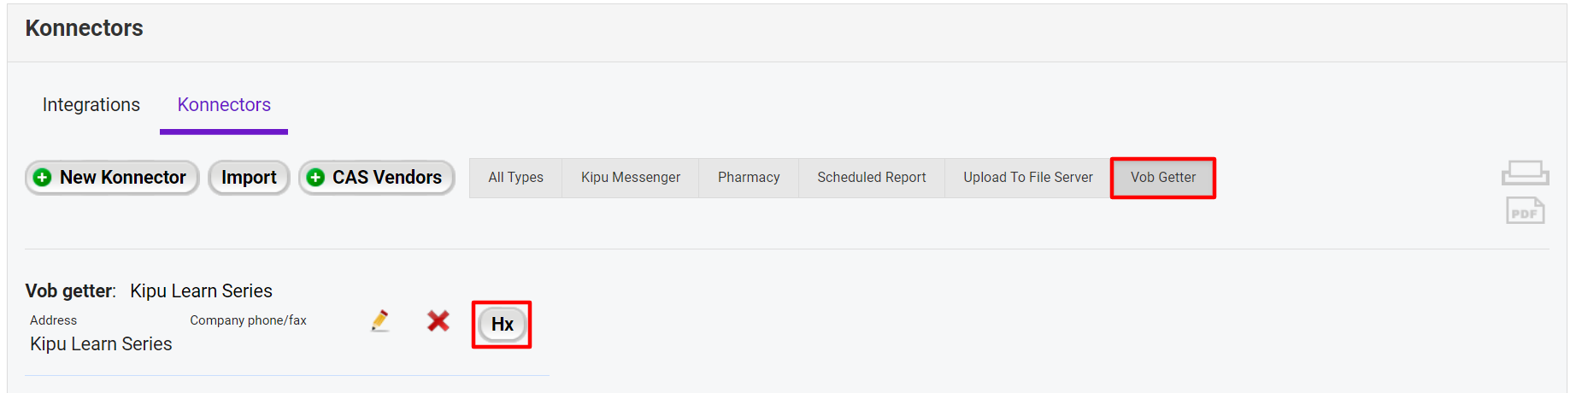Edit the Kipu Learn Series konnector with the pencil
The width and height of the screenshot is (1576, 393).
point(380,321)
